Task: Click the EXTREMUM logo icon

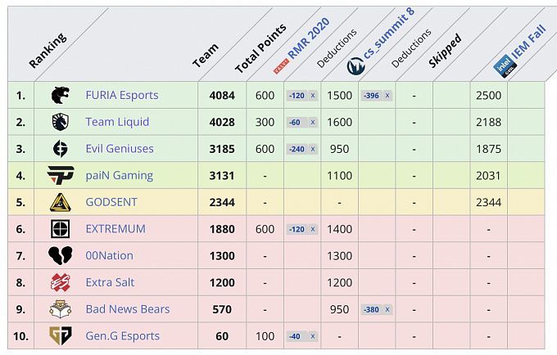Action: (x=60, y=229)
